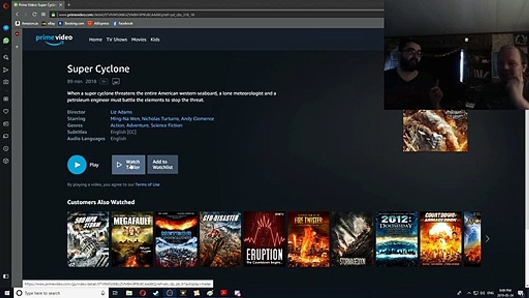Open Messenger in the Opera sidebar
This screenshot has width=529, height=298.
pos(6,28)
